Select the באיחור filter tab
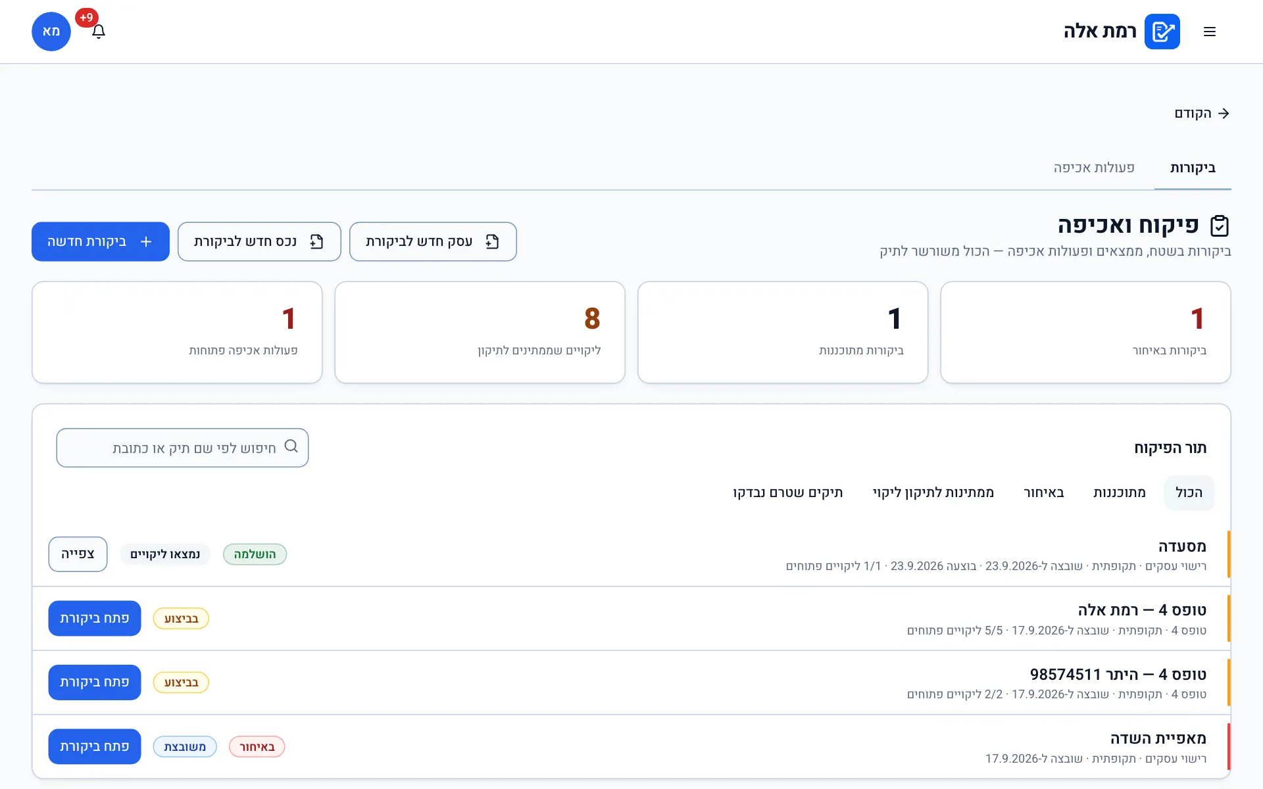 click(1044, 492)
